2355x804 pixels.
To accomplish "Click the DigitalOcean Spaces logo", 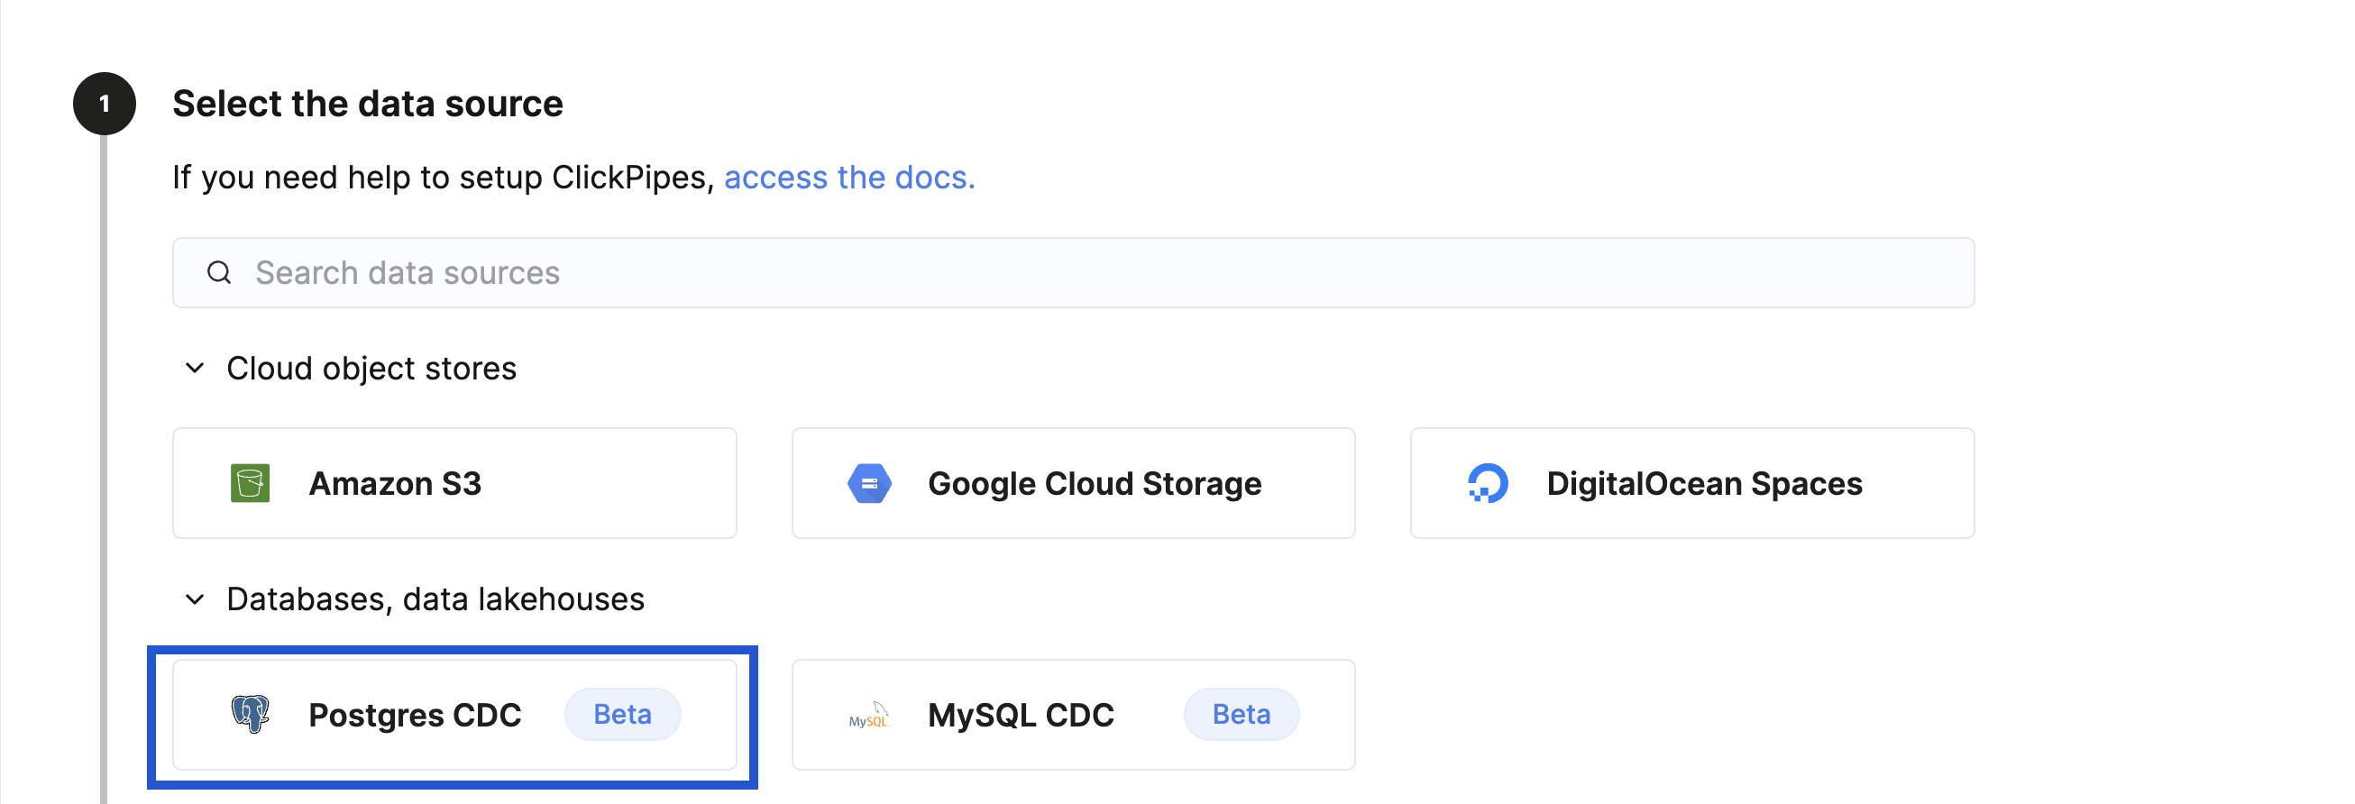I will coord(1488,483).
